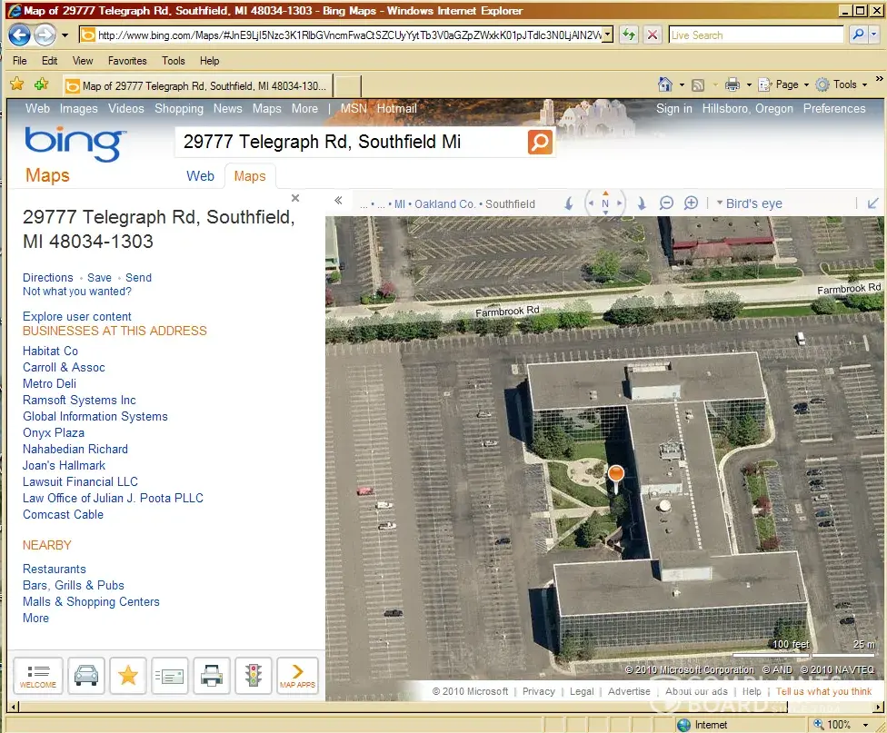Switch to the Web tab
Viewport: 887px width, 733px height.
[x=200, y=176]
